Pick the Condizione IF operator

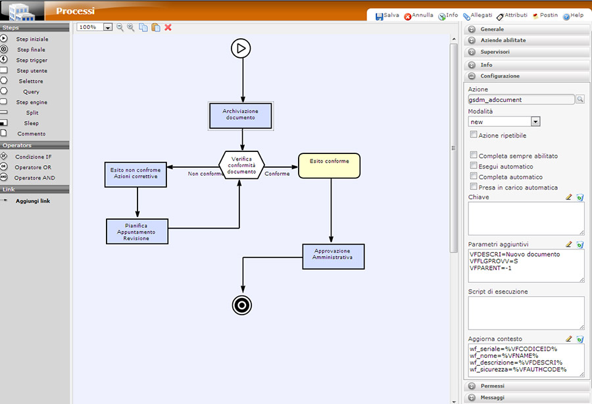[x=33, y=157]
